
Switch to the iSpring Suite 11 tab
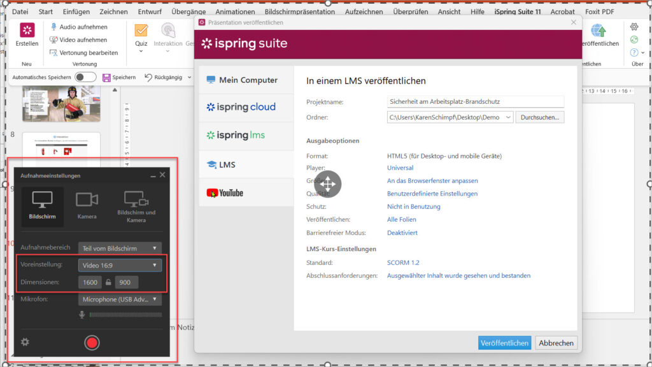(517, 11)
